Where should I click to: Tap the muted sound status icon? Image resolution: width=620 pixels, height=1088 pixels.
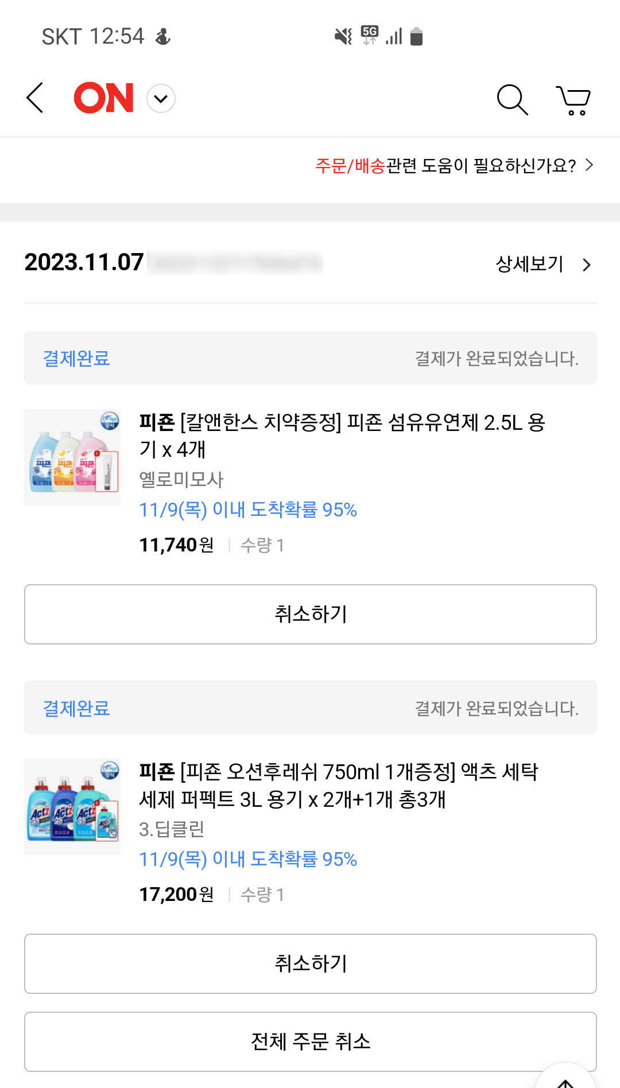coord(343,37)
